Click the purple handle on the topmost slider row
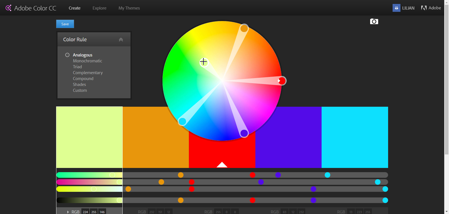This screenshot has width=449, height=214. click(x=278, y=175)
